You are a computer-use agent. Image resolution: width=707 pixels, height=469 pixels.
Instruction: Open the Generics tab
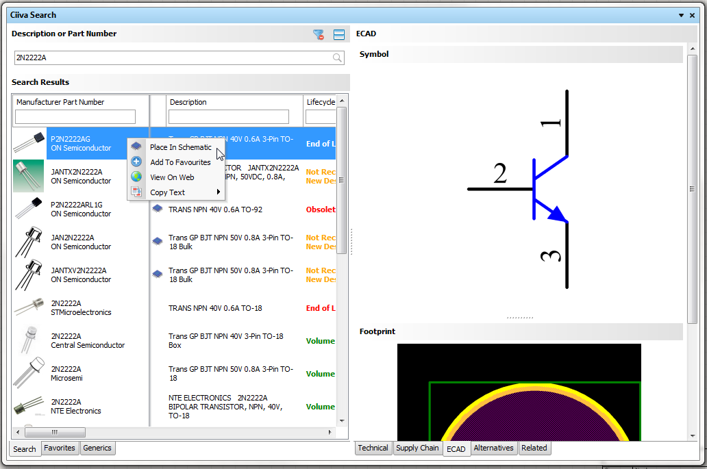click(97, 447)
